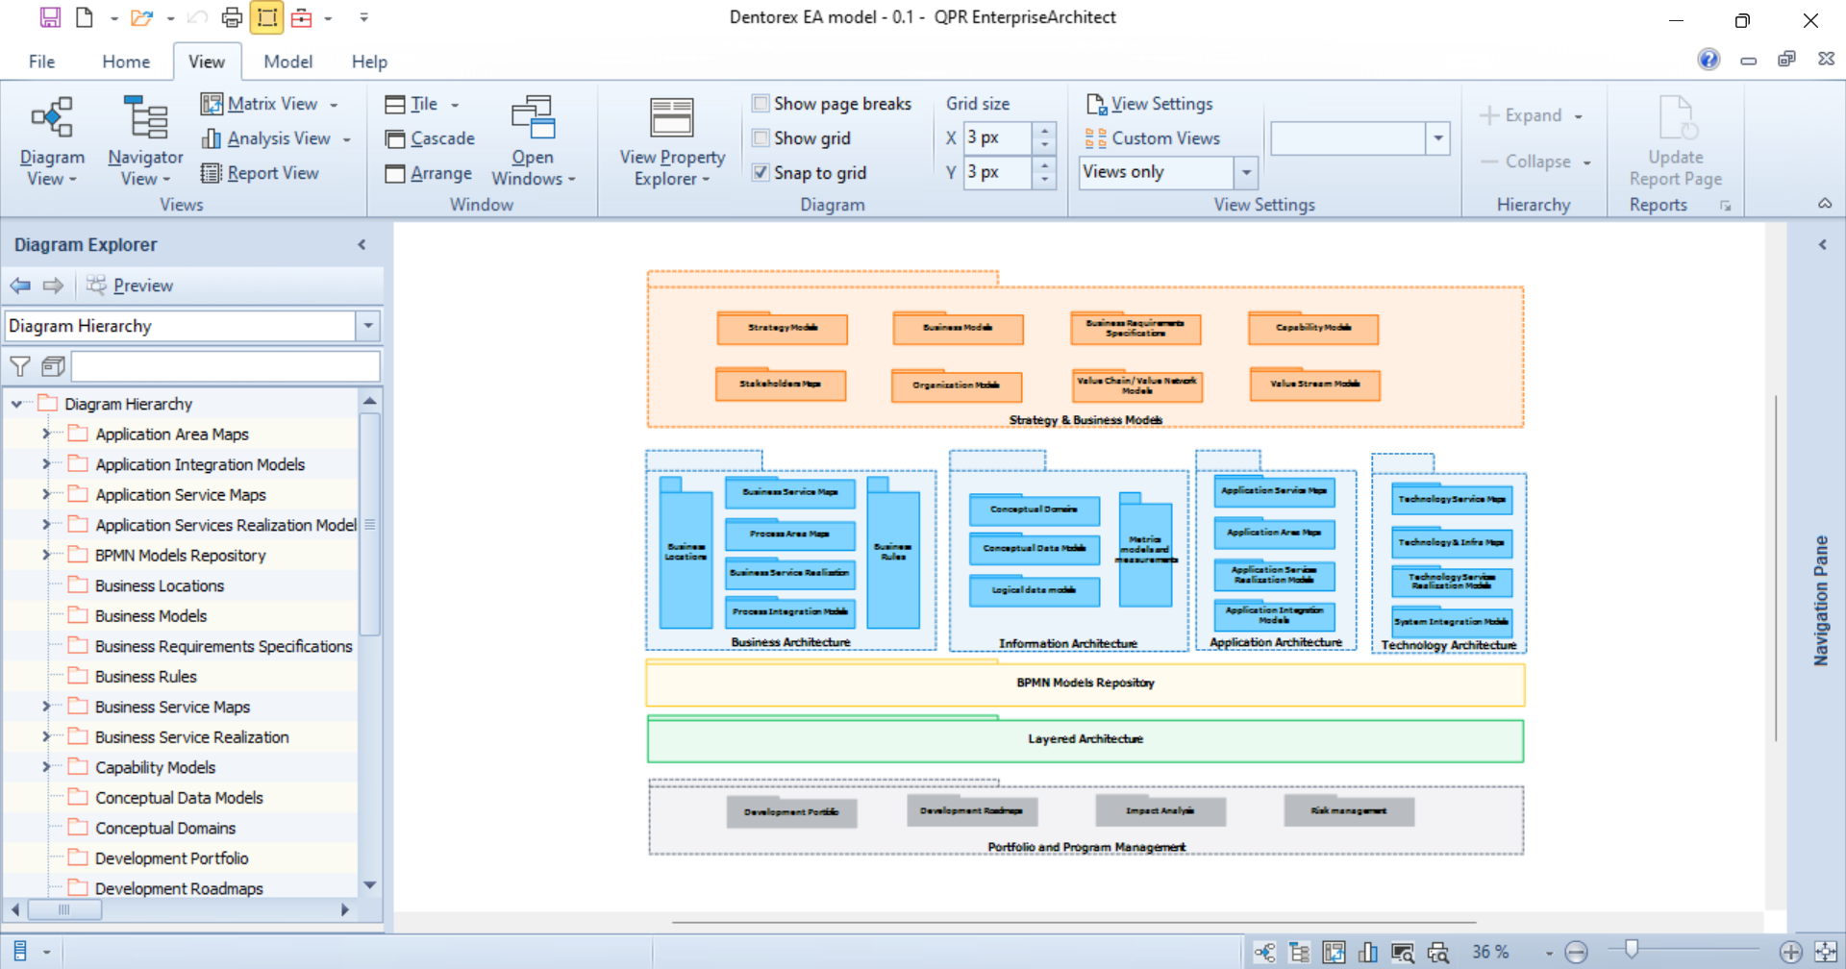Expand the BPMN Models Repository tree node
The width and height of the screenshot is (1846, 969).
pos(45,556)
